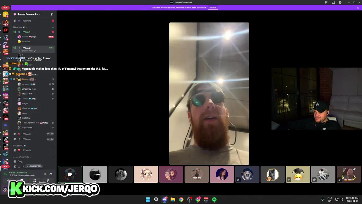Image resolution: width=362 pixels, height=204 pixels.
Task: Watch the LIVE stream from Beans
Action: (51, 37)
